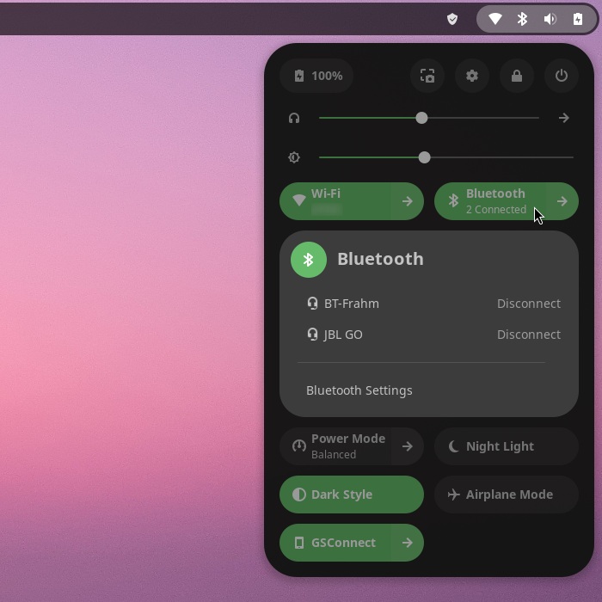Open system settings via gear icon
Viewport: 602px width, 602px height.
tap(472, 76)
